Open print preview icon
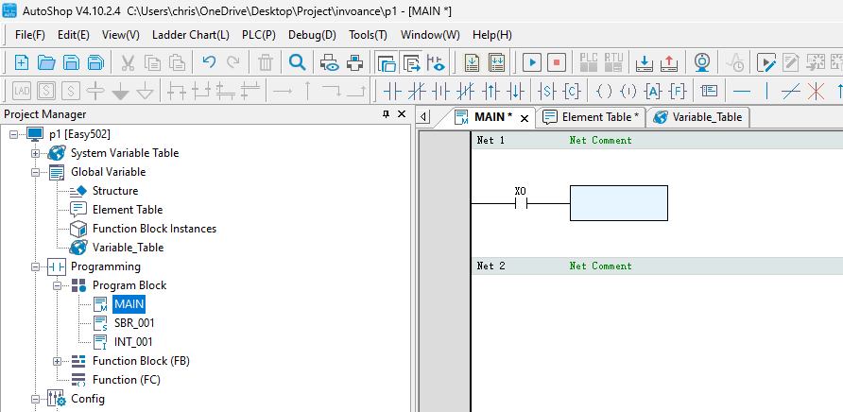 (x=330, y=62)
